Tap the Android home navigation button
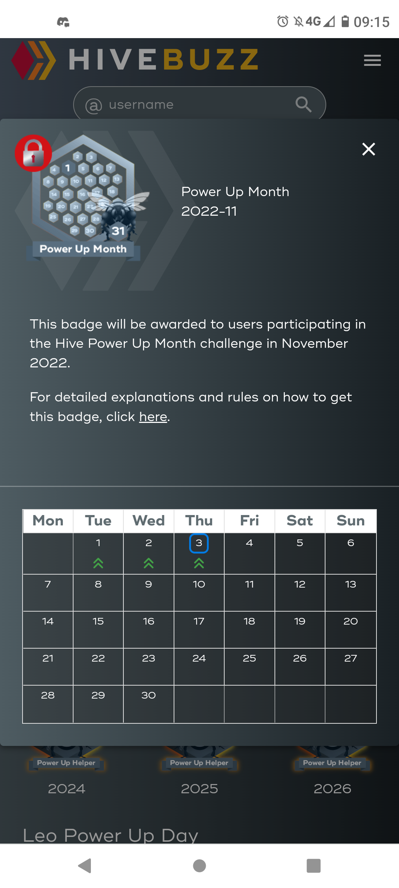Viewport: 399px width, 888px height. (199, 866)
